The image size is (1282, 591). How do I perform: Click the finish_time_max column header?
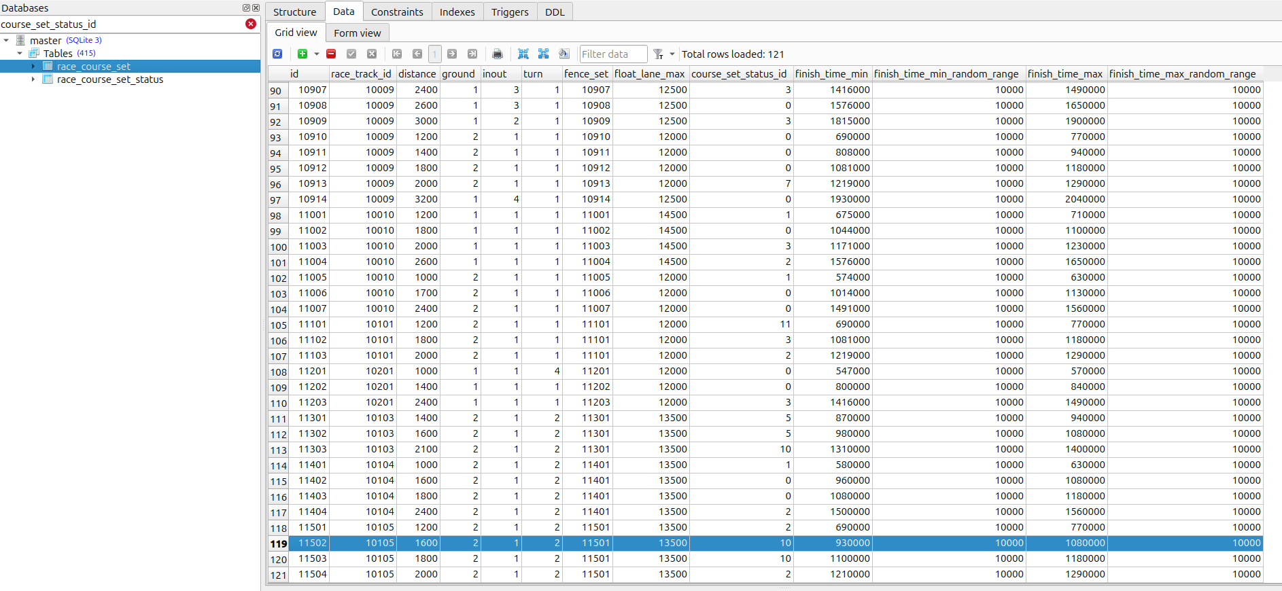1065,73
